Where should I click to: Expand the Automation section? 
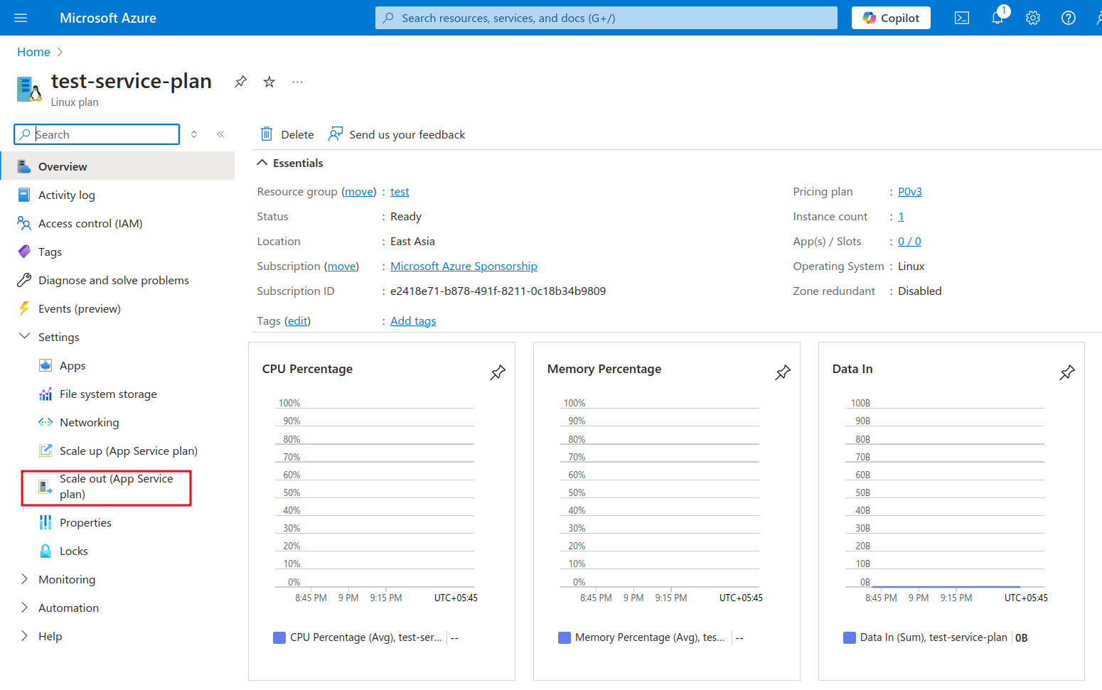coord(24,608)
